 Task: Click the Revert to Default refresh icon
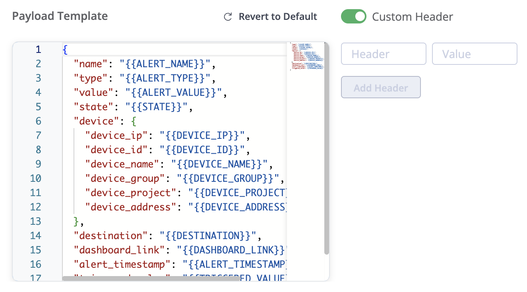click(228, 17)
